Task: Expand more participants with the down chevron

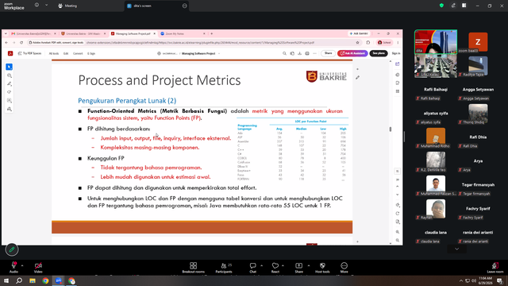Action: [x=457, y=249]
